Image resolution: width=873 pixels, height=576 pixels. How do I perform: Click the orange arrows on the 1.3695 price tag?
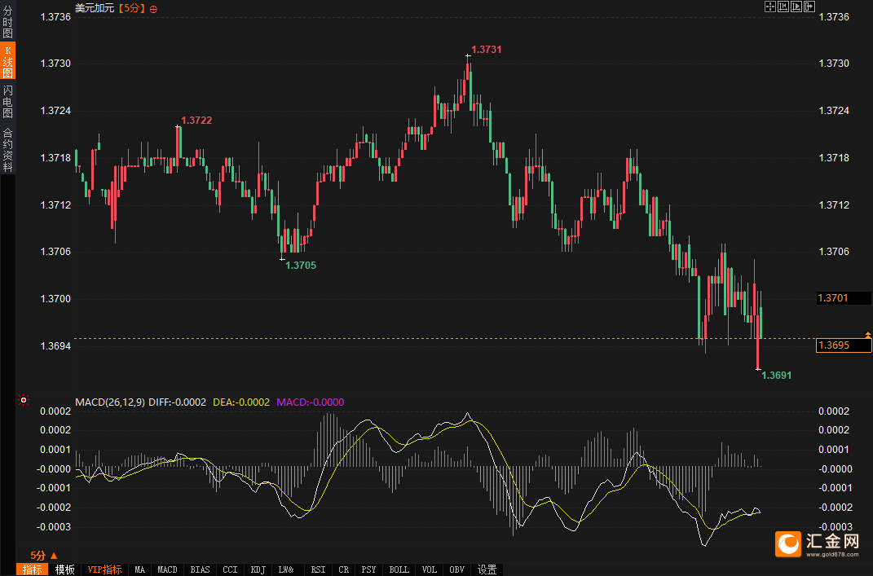pos(868,335)
